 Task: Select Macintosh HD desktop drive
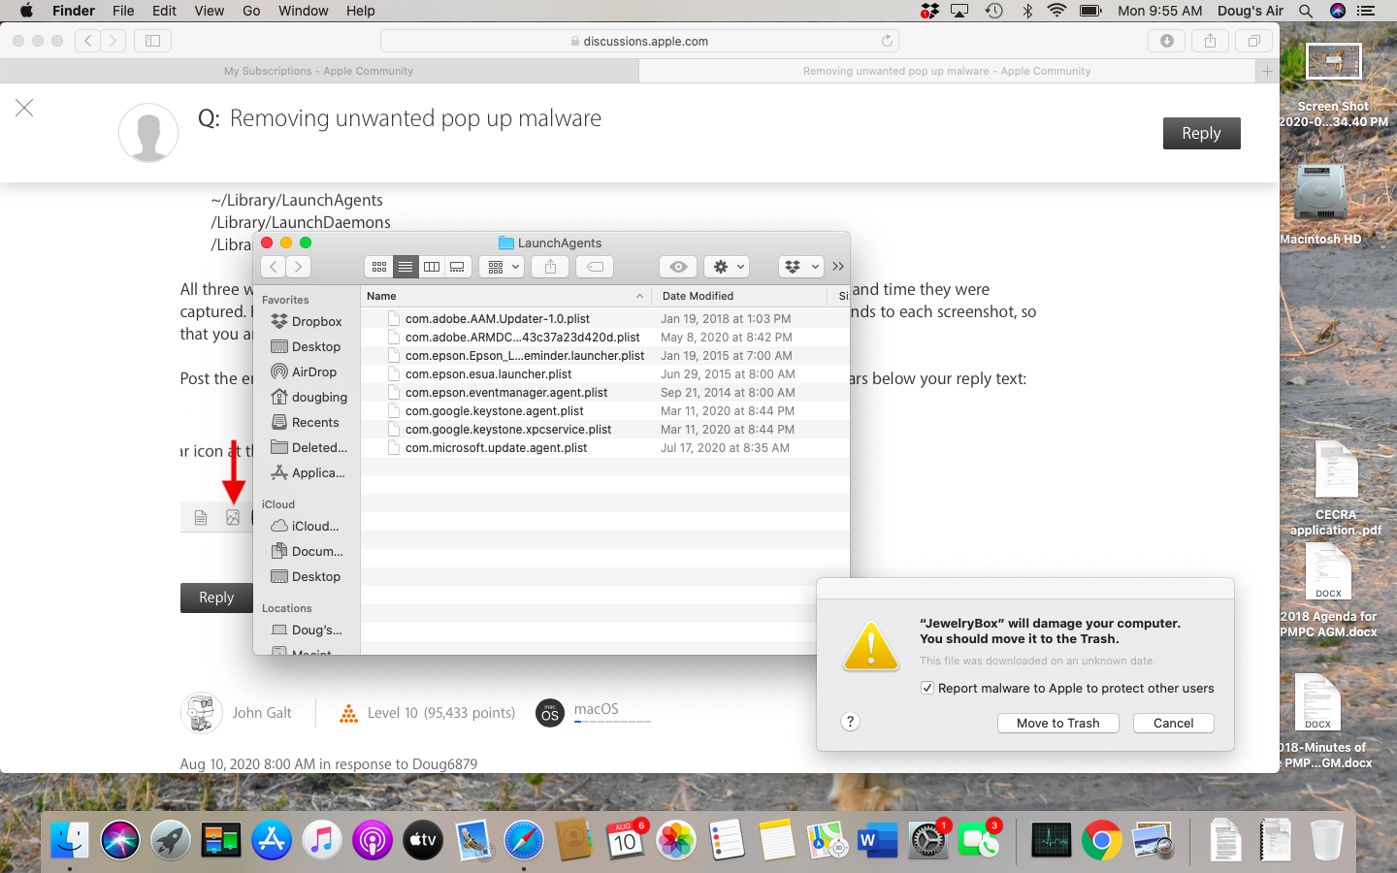pos(1320,194)
